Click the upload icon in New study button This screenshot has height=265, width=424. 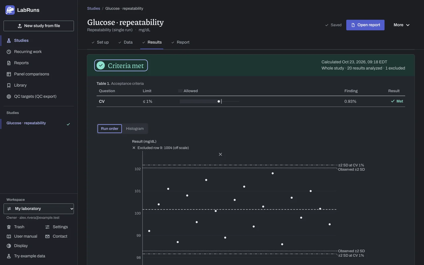click(20, 26)
